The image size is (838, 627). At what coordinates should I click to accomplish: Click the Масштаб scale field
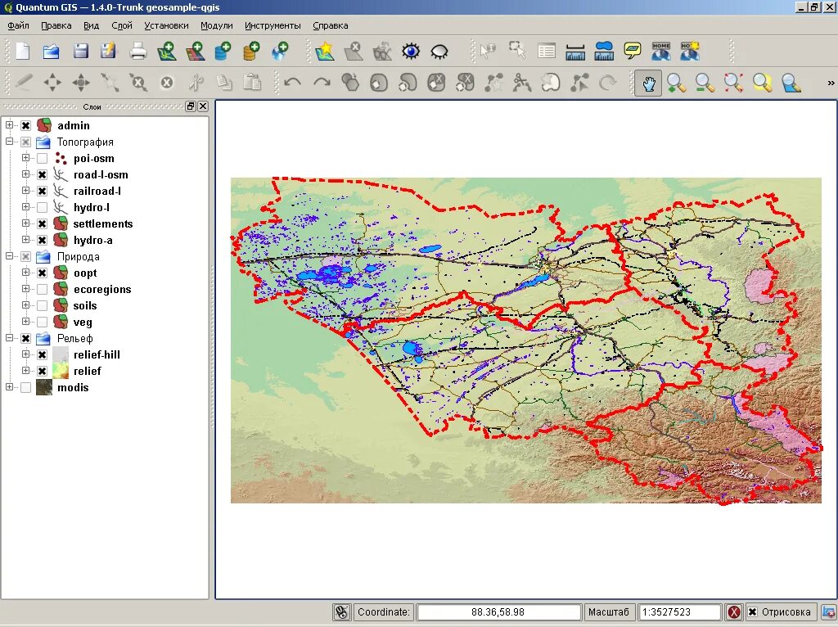point(680,612)
